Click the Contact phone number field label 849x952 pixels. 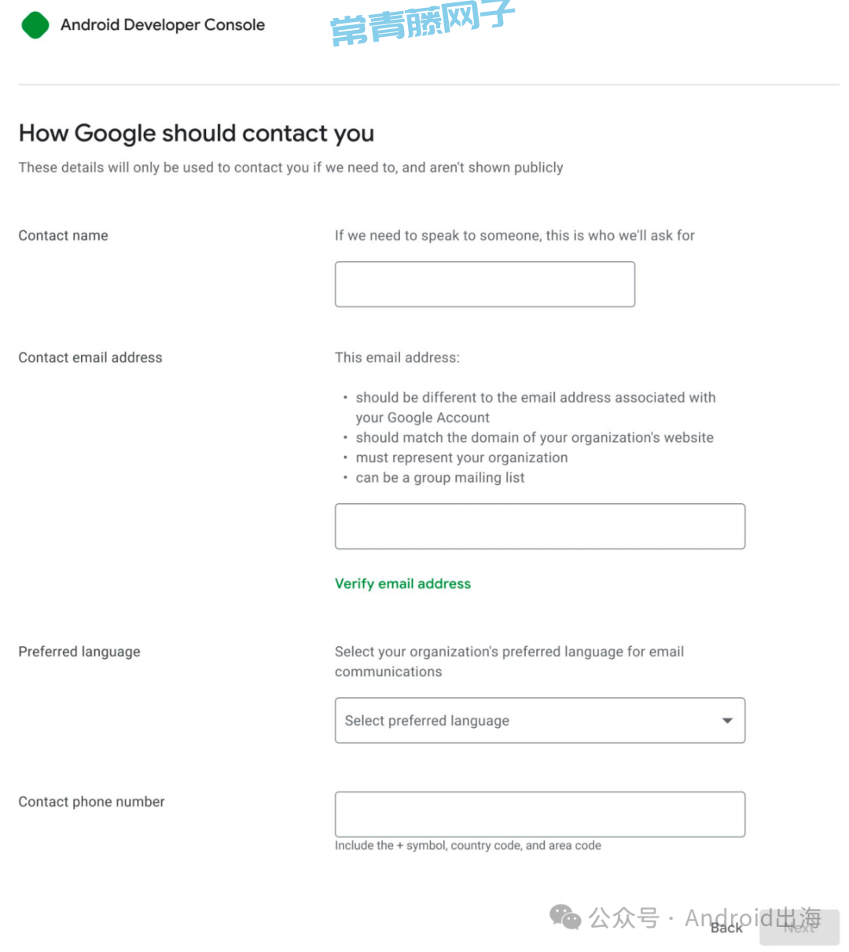point(92,802)
